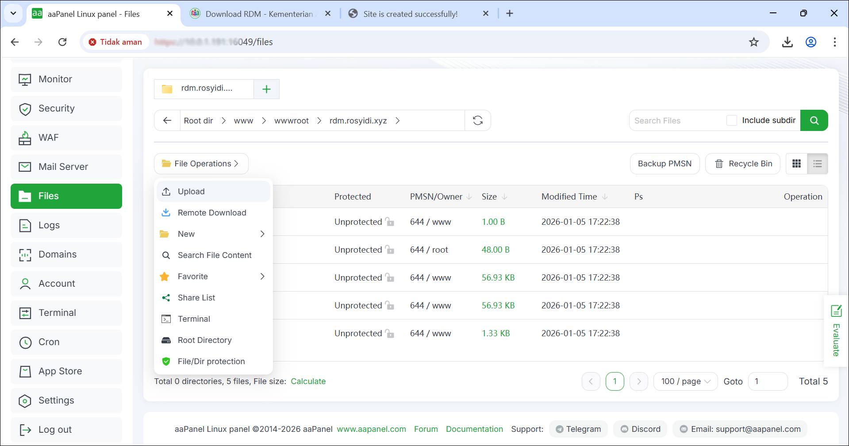The height and width of the screenshot is (446, 849).
Task: Bookmark this page with star icon
Action: coord(753,42)
